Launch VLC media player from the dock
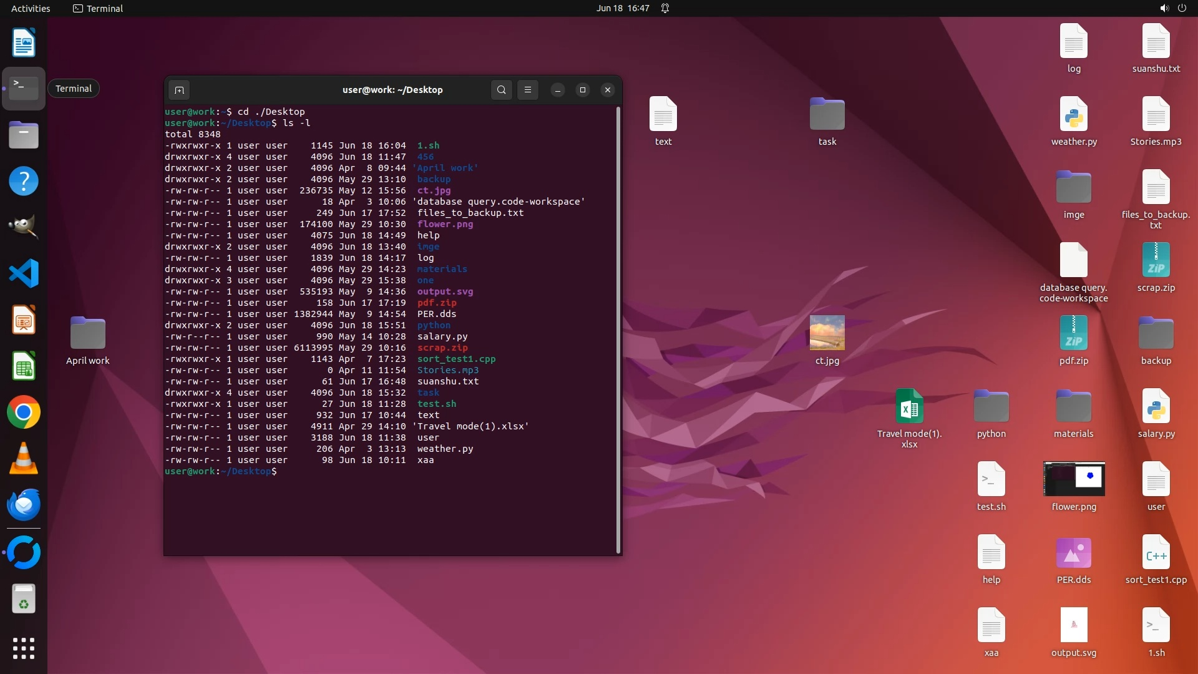 (x=24, y=459)
